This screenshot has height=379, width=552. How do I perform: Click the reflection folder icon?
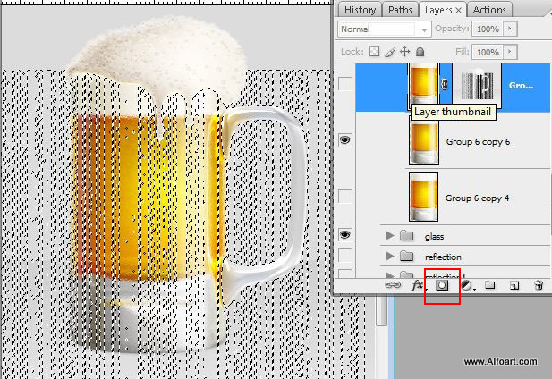coord(407,256)
